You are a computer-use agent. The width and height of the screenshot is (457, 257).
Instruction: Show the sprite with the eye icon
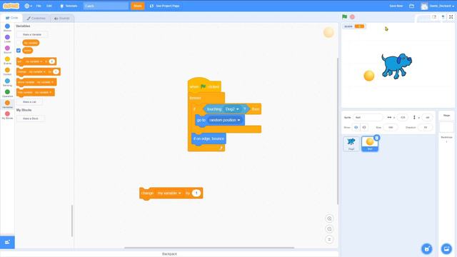click(356, 127)
